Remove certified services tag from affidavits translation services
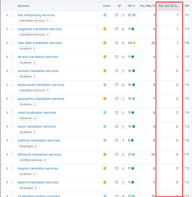The image size is (192, 197). 45,160
